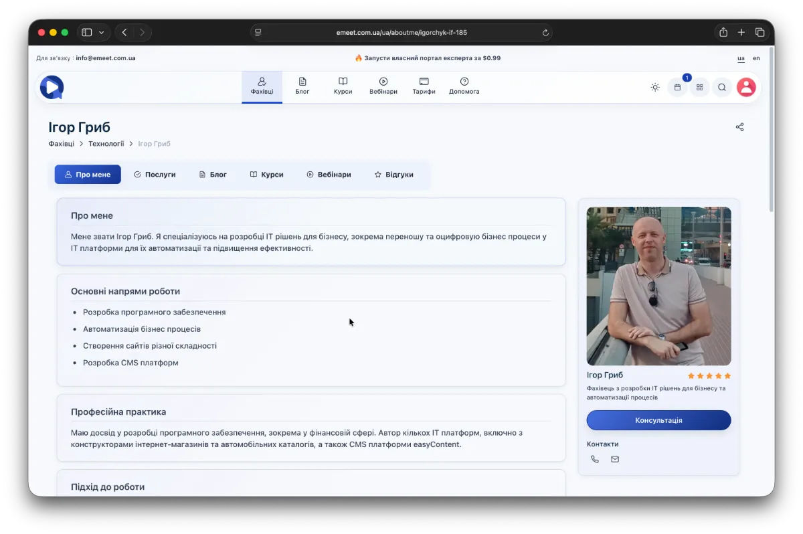Open Safari tab overview button
803x534 pixels.
760,32
